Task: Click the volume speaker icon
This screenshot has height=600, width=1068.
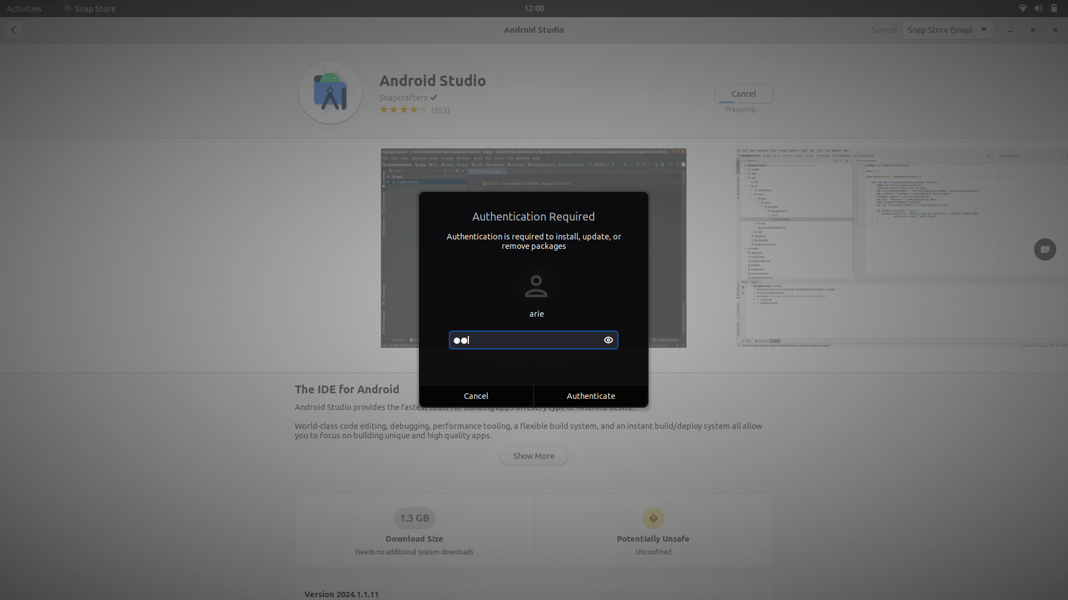Action: pos(1038,8)
